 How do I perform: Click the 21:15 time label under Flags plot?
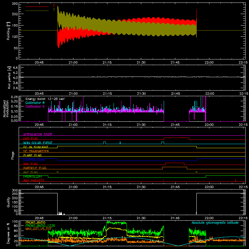[x=107, y=187]
